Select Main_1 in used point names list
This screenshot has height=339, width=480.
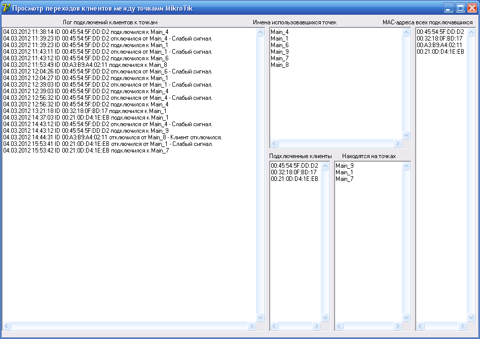point(279,39)
